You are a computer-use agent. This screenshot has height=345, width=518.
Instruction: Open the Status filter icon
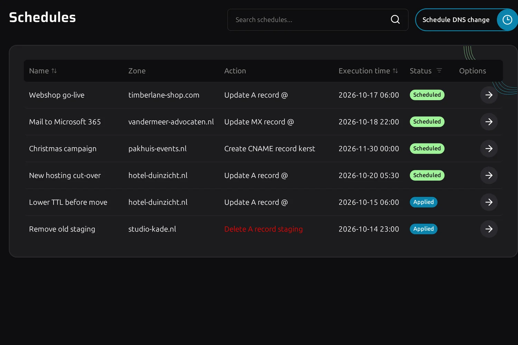tap(439, 71)
